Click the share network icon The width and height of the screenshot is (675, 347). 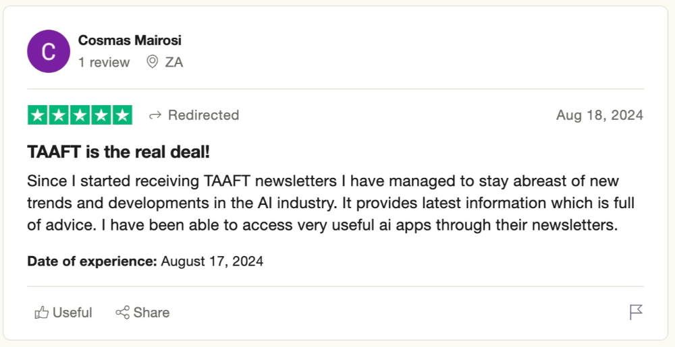122,313
